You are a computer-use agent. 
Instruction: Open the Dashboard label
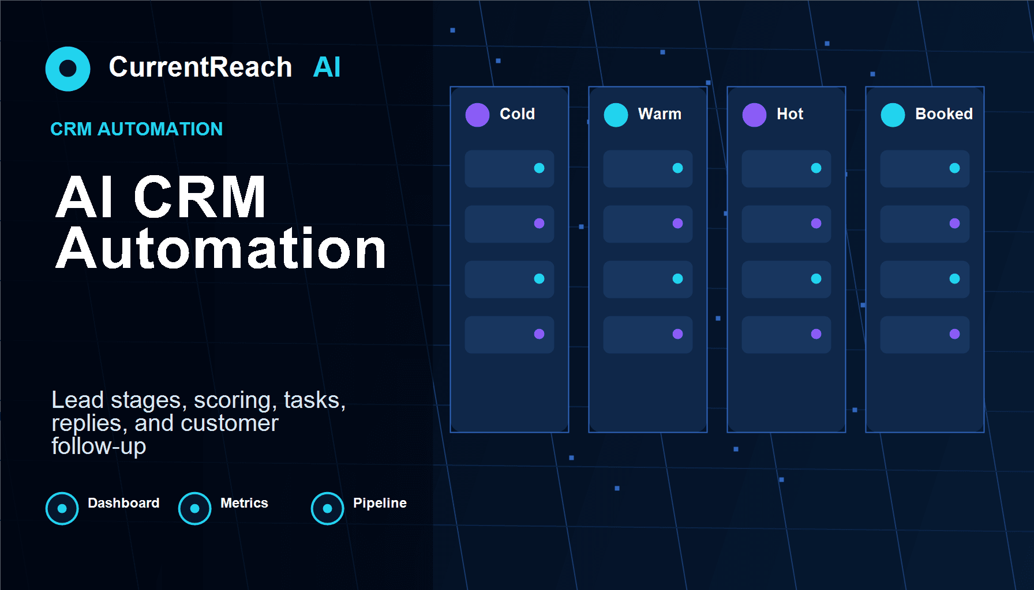pos(123,503)
